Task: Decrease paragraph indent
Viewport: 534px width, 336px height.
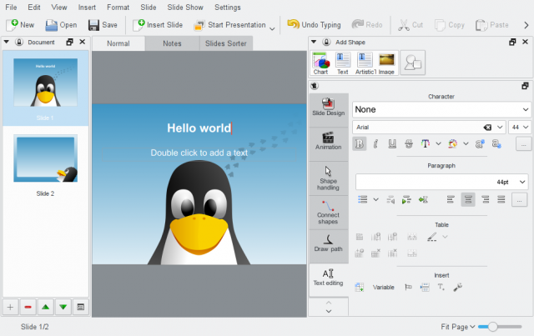Action: click(390, 200)
